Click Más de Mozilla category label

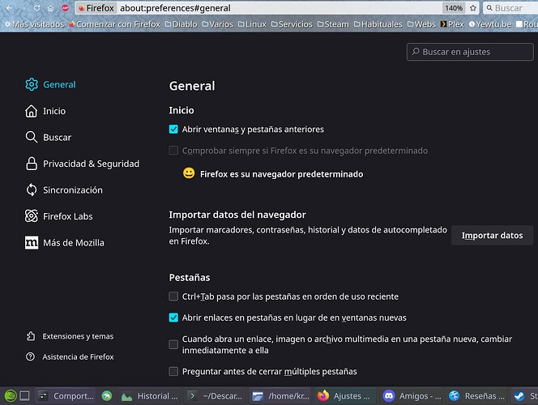point(74,242)
